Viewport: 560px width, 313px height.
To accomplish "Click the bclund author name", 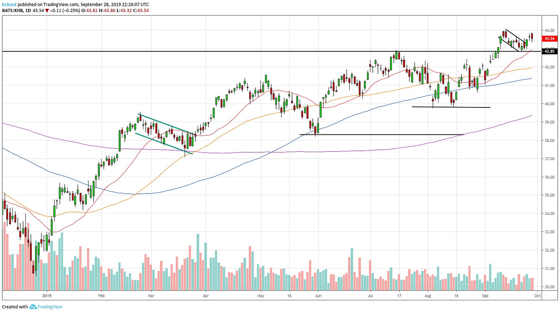I will click(x=9, y=4).
